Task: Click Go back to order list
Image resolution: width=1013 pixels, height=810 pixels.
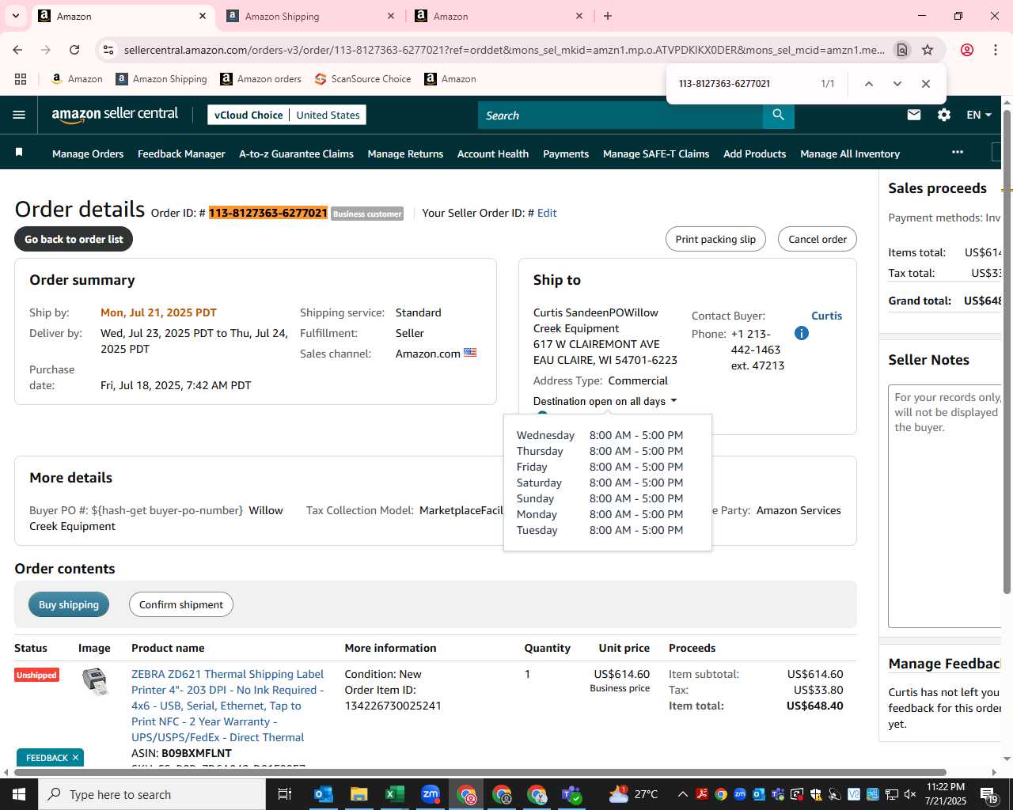Action: [74, 239]
